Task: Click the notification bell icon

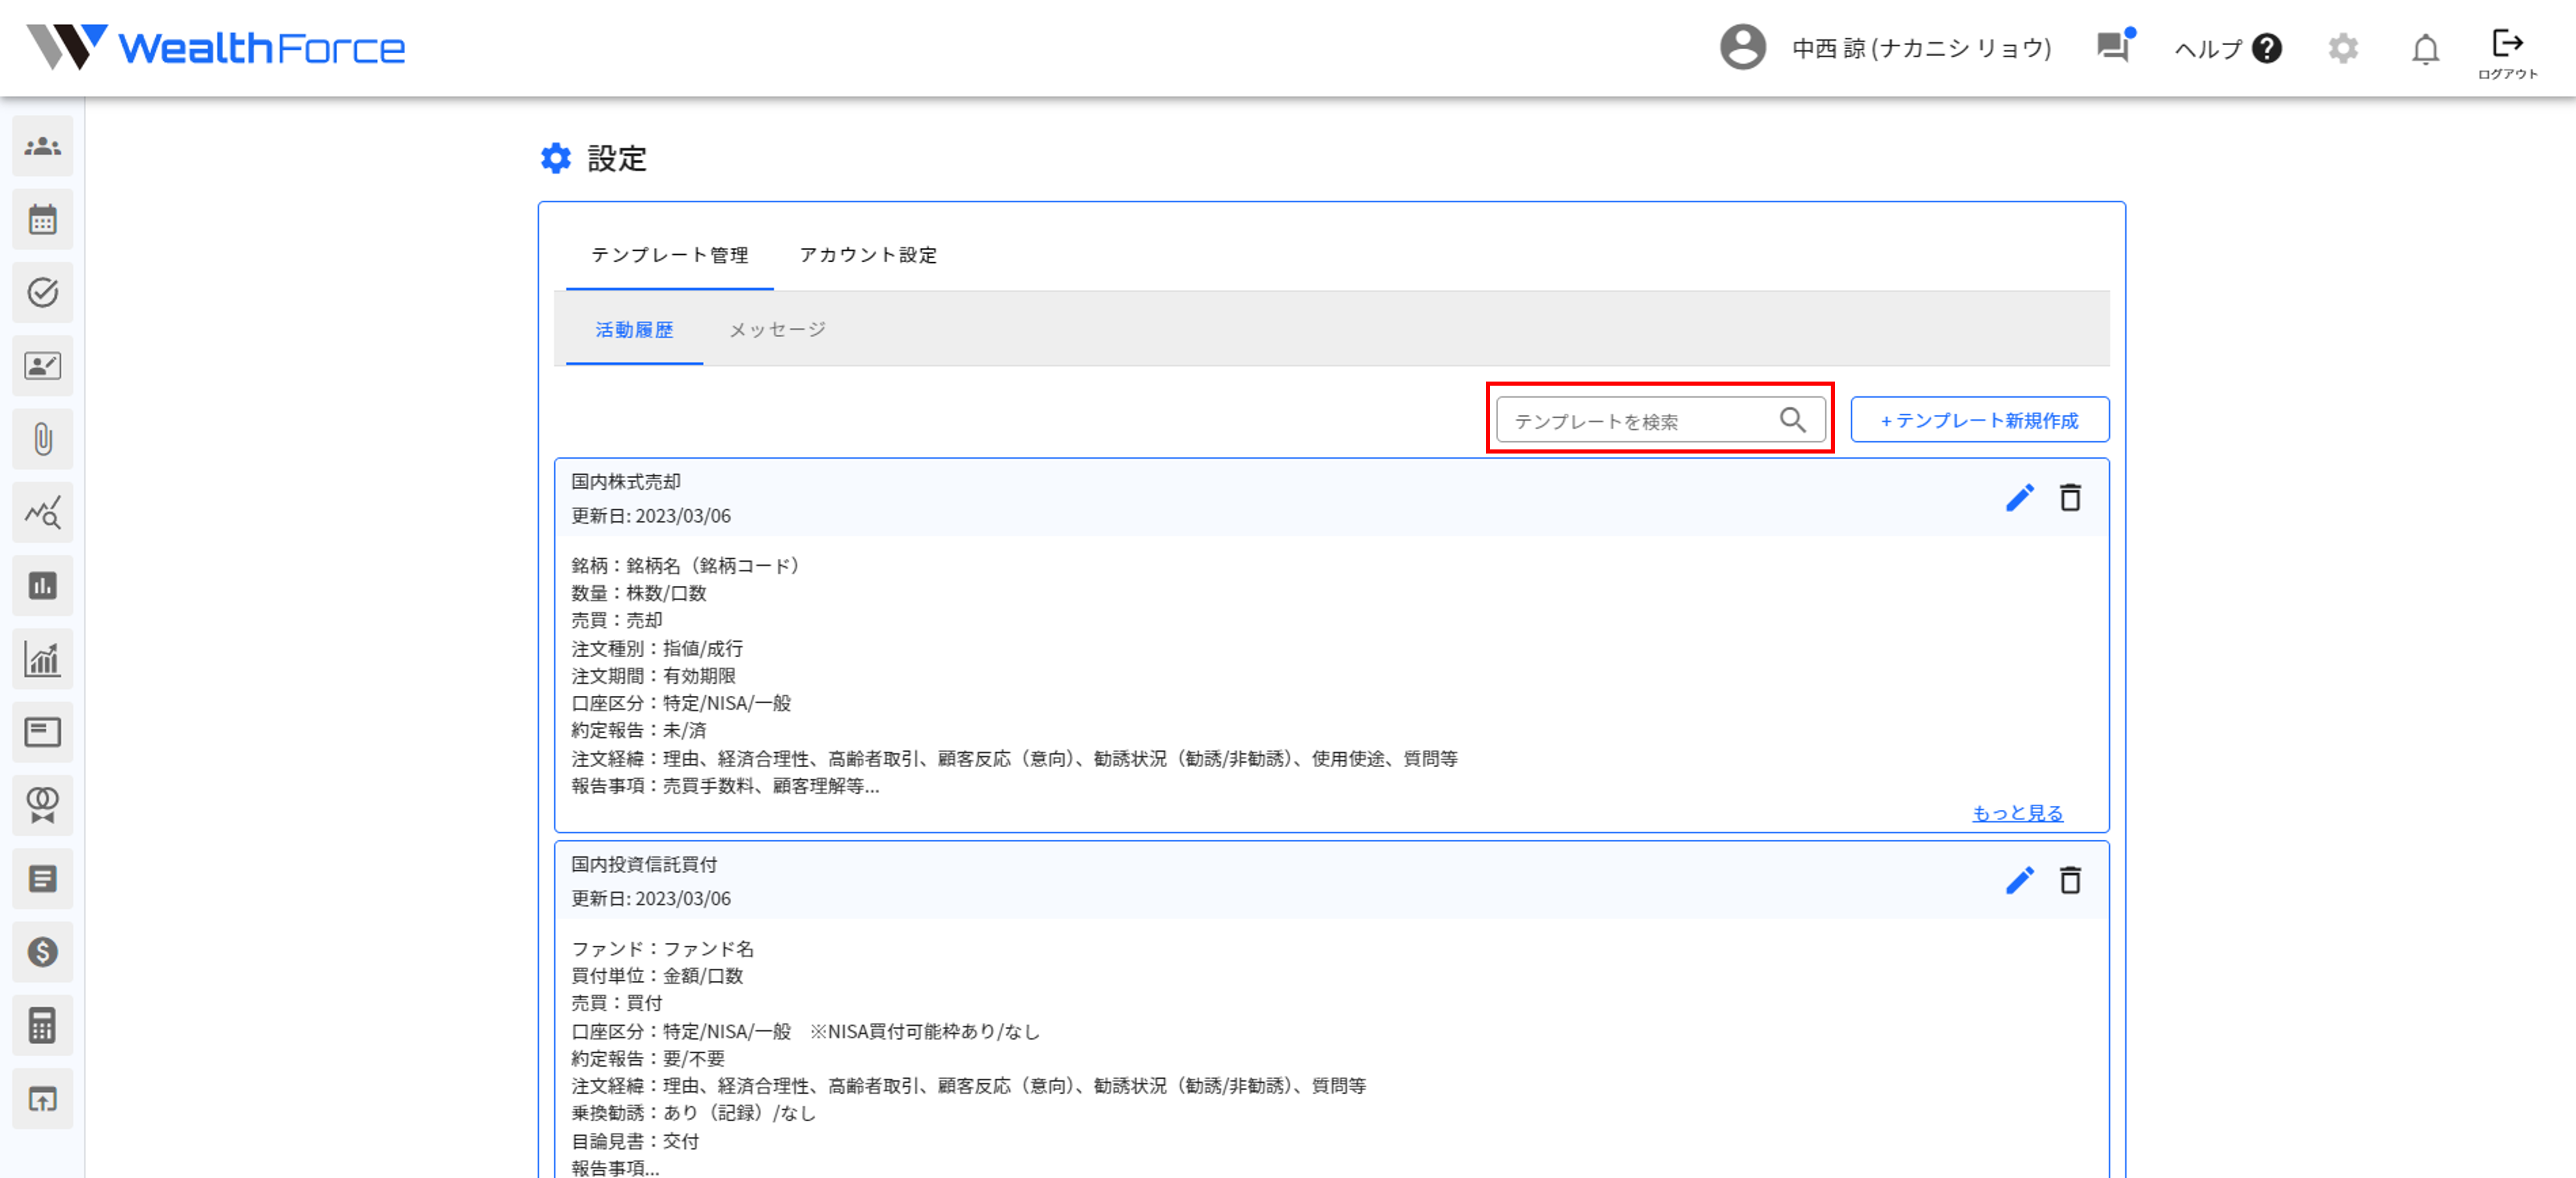Action: pos(2425,49)
